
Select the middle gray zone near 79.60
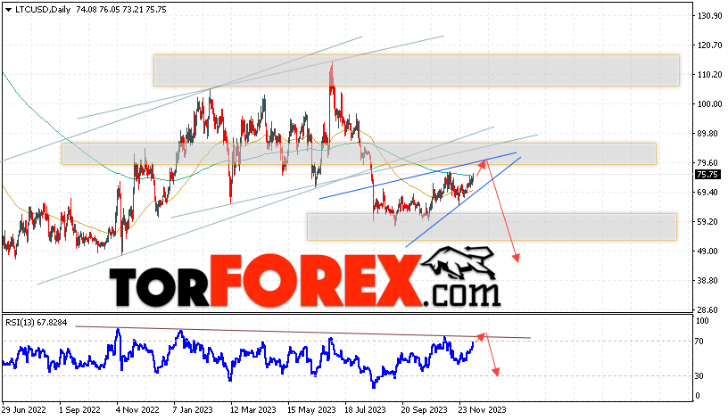(359, 153)
